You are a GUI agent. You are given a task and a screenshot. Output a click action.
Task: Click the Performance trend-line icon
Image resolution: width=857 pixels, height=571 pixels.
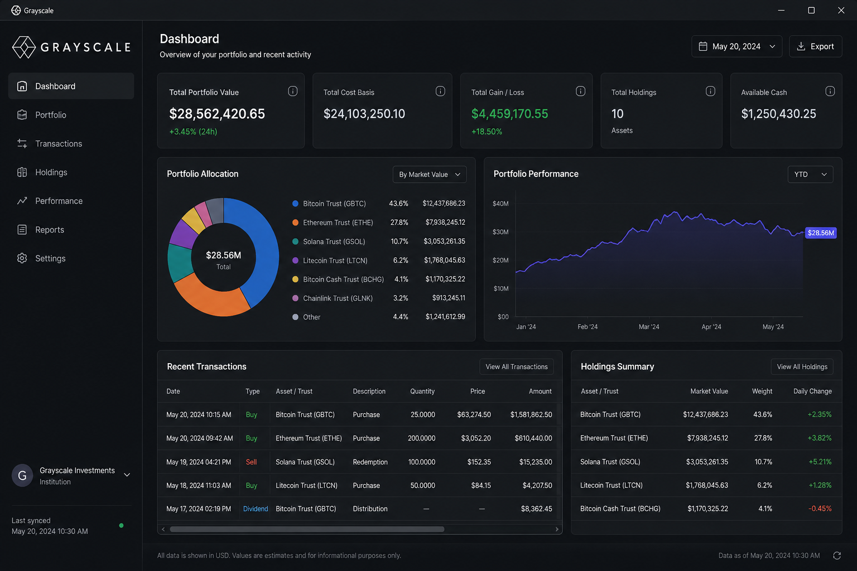tap(22, 201)
